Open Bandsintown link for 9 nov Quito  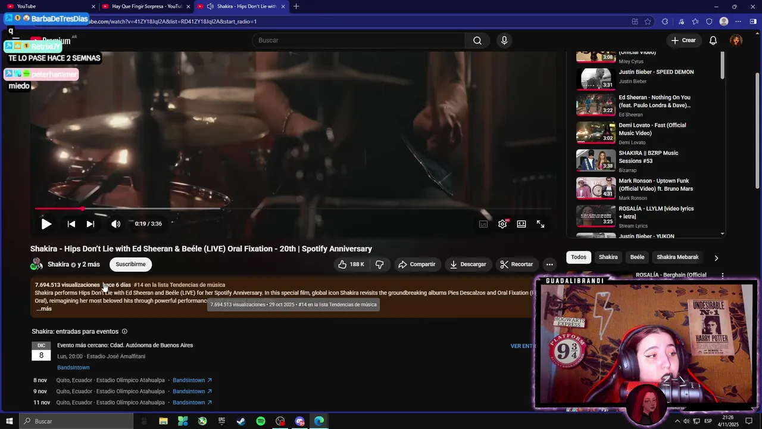(192, 391)
